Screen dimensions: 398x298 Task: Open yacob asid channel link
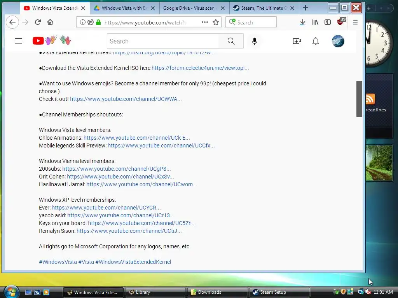[x=120, y=215]
